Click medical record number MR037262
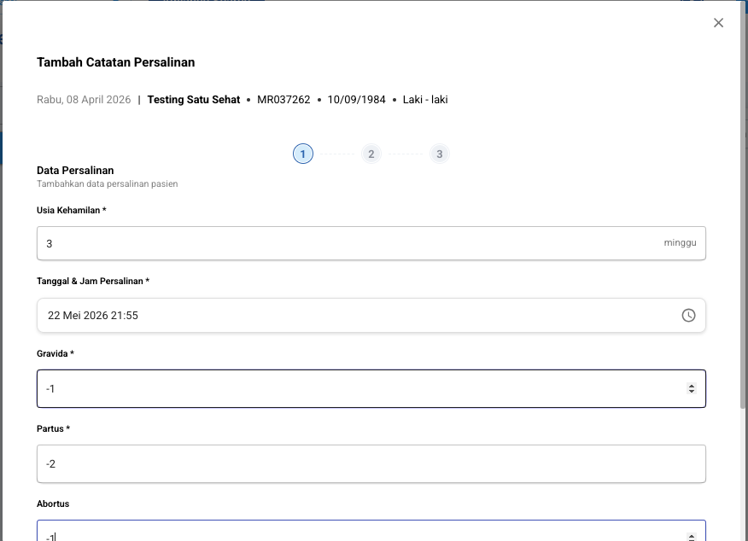 pyautogui.click(x=283, y=100)
